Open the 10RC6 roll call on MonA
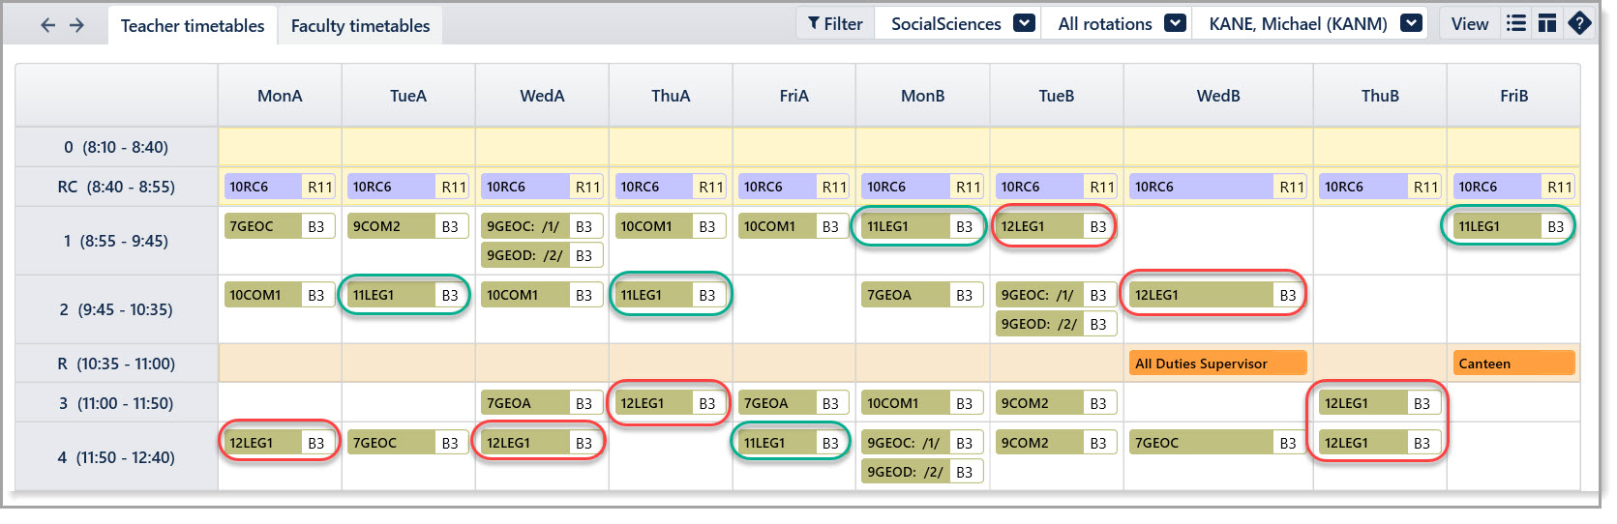The width and height of the screenshot is (1617, 524). coord(280,187)
